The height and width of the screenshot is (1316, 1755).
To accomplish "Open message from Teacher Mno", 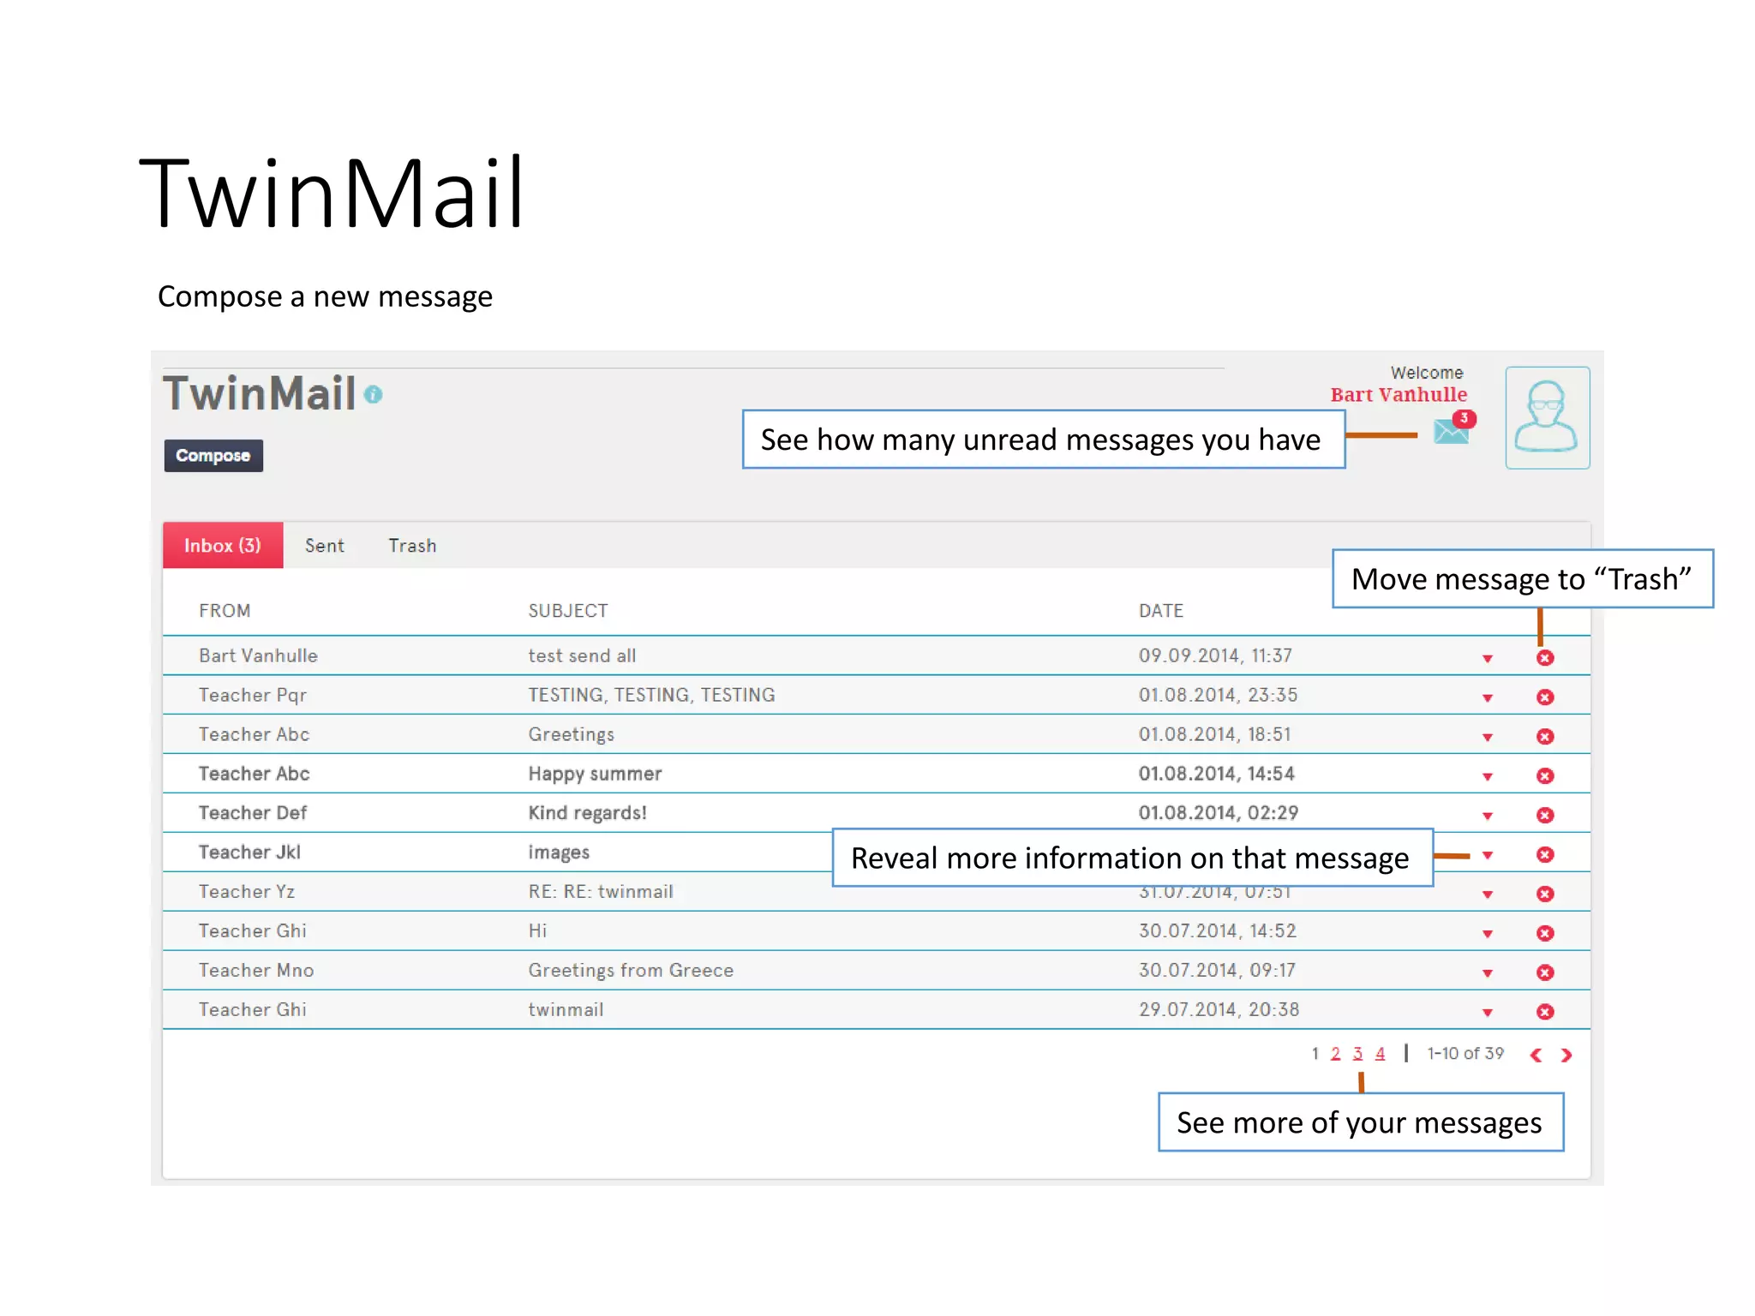I will [256, 971].
